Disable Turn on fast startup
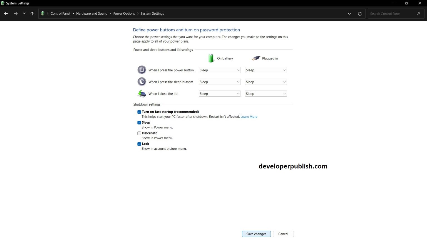Image resolution: width=427 pixels, height=240 pixels. point(139,112)
